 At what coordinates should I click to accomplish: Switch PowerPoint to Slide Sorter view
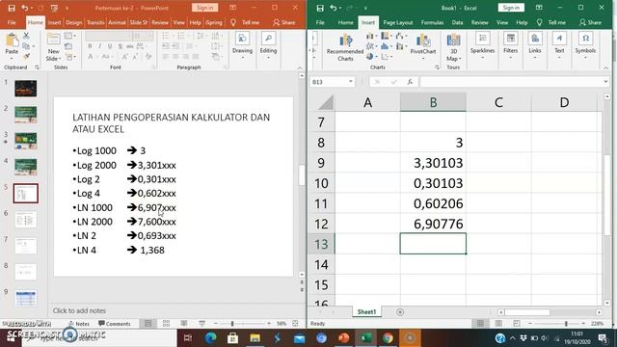[166, 324]
